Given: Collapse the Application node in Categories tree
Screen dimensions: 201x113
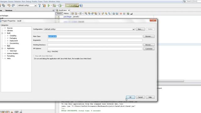Looking at the screenshot, I should (2, 48).
